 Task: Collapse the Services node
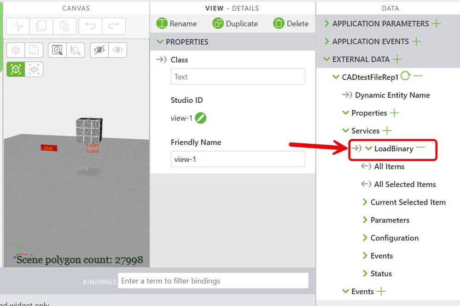pyautogui.click(x=346, y=130)
